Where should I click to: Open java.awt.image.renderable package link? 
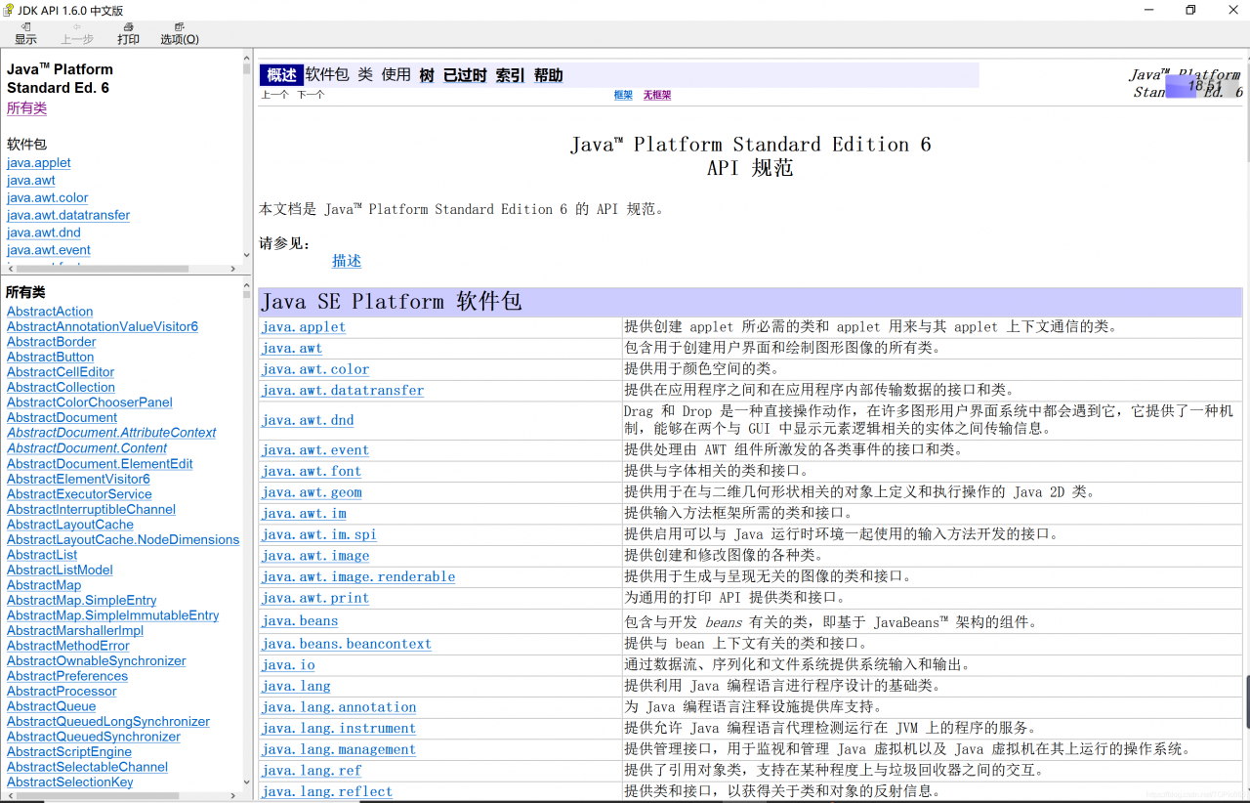[358, 576]
